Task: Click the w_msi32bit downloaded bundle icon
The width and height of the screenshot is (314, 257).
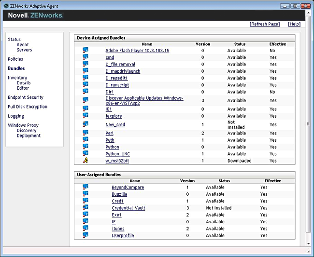Action: [86, 161]
